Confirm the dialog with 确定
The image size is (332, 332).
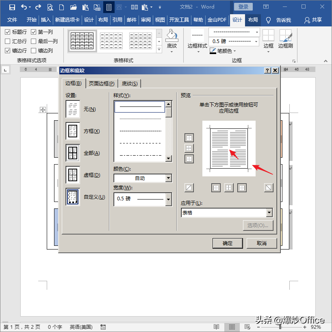[228, 243]
